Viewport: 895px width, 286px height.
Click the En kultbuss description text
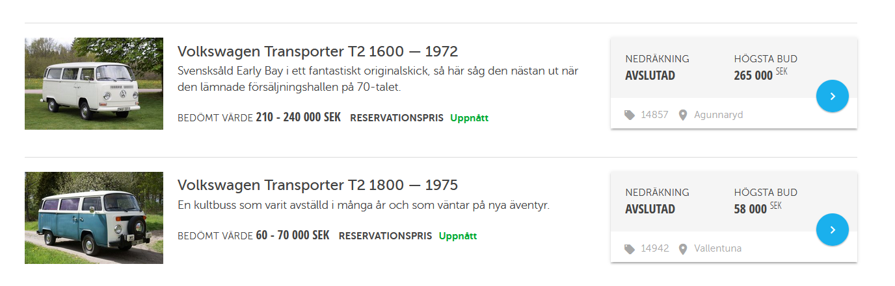pyautogui.click(x=363, y=205)
